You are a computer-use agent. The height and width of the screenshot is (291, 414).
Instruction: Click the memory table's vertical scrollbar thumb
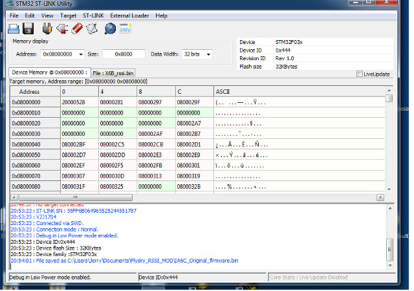tap(389, 98)
